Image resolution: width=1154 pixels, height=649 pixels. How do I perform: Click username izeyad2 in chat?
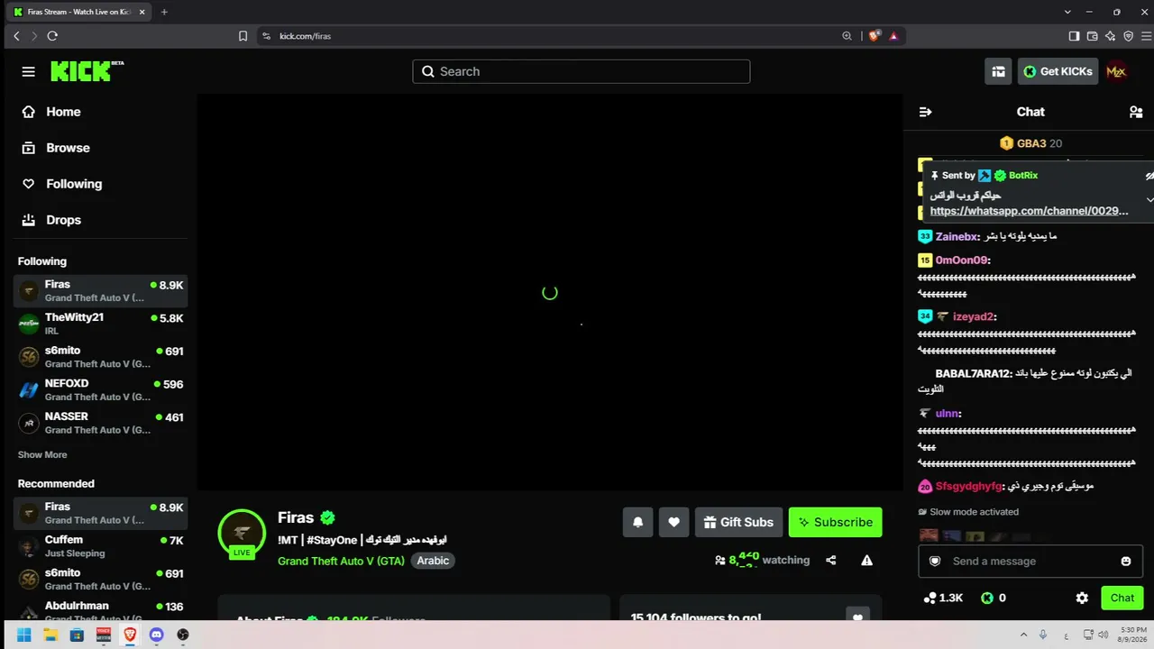(973, 316)
